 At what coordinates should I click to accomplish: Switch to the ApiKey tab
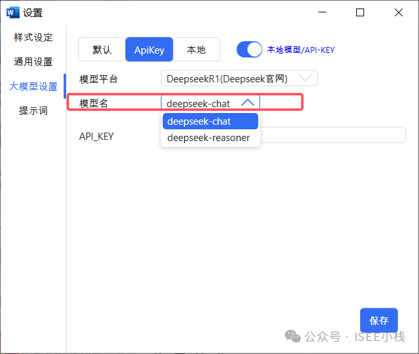pyautogui.click(x=149, y=50)
